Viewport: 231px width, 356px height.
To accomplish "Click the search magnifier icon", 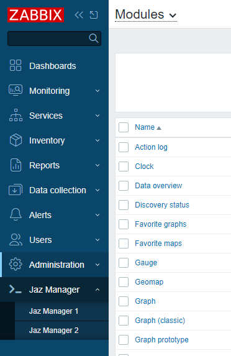I will 94,38.
